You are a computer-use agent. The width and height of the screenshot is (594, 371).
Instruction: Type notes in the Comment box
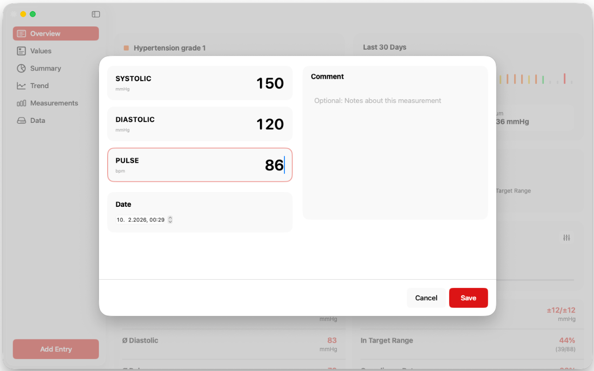(395, 148)
